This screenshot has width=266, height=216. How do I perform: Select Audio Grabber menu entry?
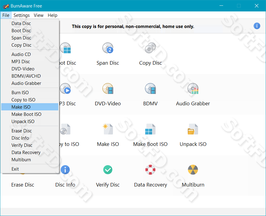[30, 83]
